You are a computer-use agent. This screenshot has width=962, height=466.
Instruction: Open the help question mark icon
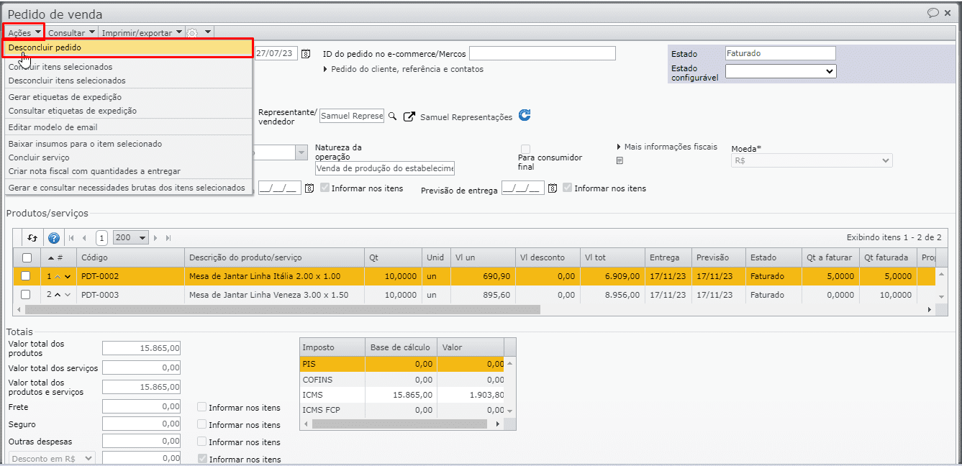click(x=53, y=238)
